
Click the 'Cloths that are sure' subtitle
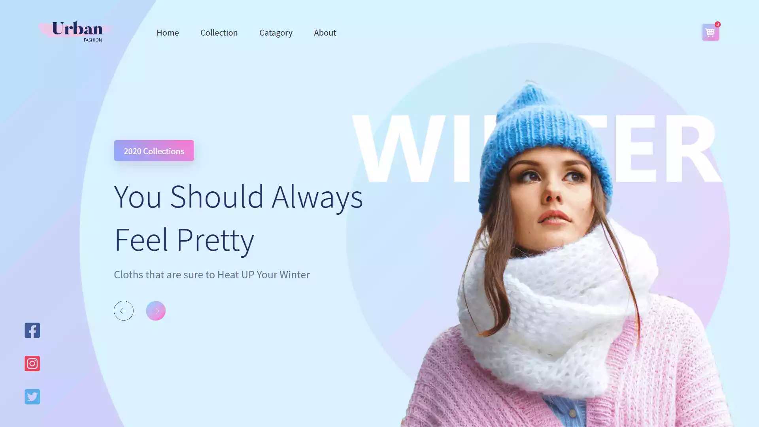(x=212, y=274)
